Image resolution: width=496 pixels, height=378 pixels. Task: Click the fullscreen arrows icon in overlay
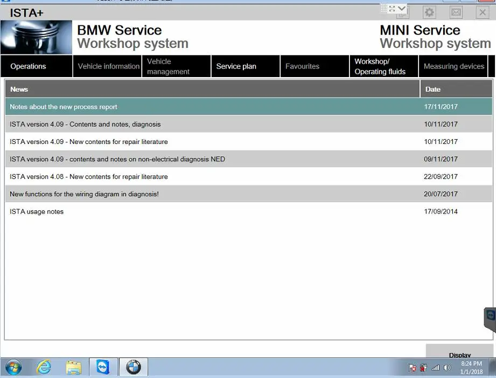point(392,9)
